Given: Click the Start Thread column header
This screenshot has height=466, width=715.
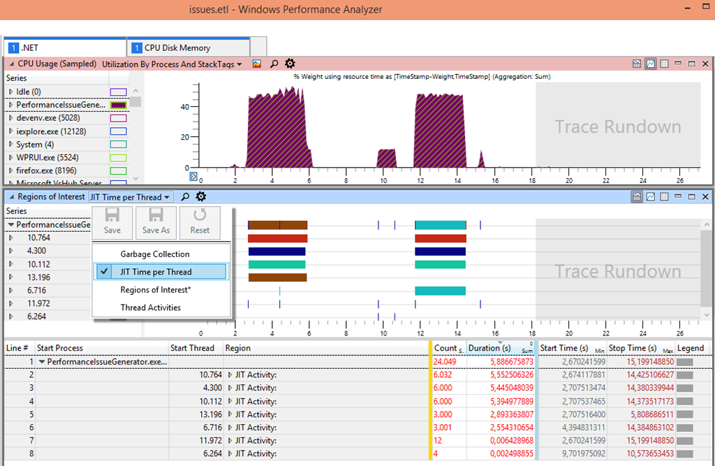Looking at the screenshot, I should pos(196,348).
